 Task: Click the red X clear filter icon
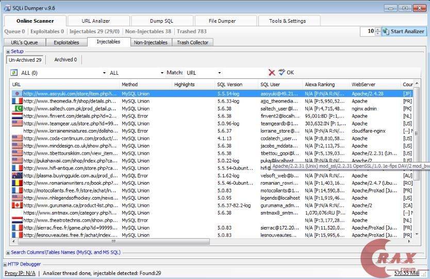coord(272,73)
